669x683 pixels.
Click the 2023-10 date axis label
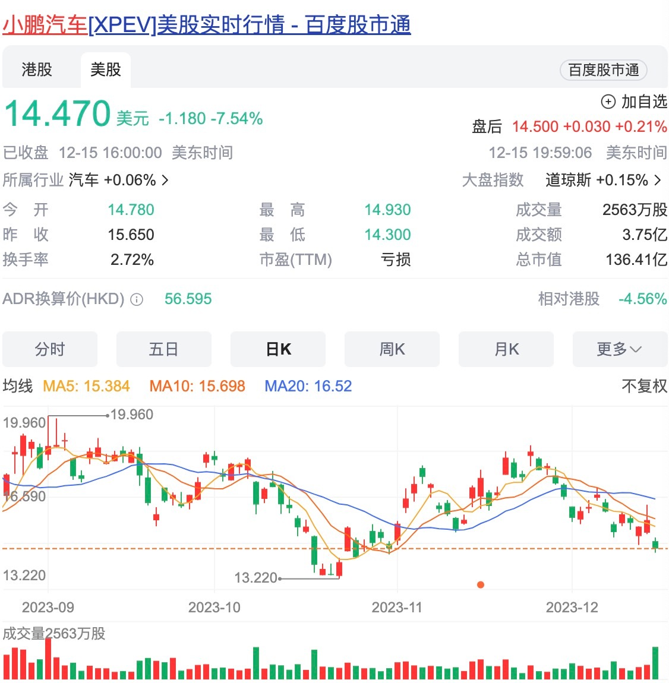tap(214, 607)
